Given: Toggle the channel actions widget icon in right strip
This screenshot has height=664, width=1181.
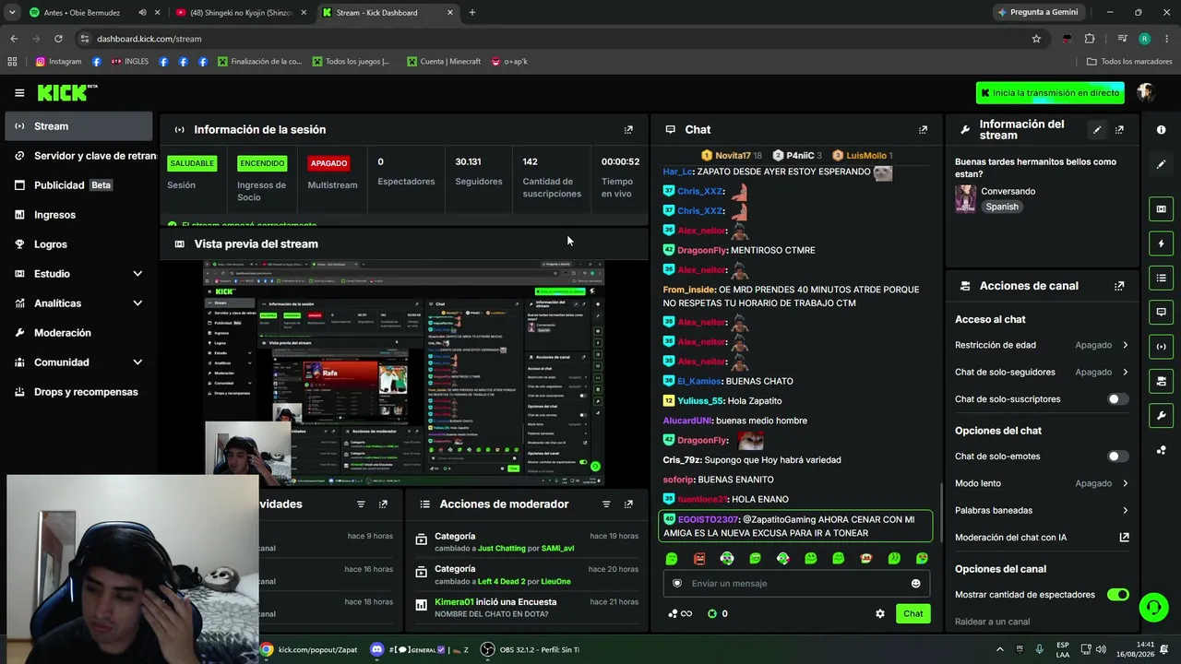Looking at the screenshot, I should point(1161,381).
